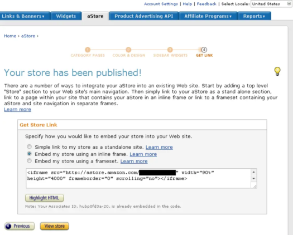
Task: Open the Help link
Action: (187, 4)
